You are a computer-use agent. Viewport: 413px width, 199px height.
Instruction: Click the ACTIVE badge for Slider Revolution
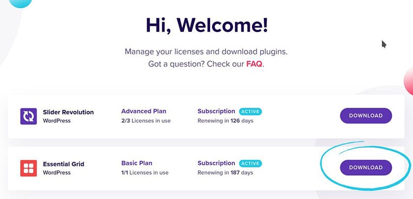coord(250,111)
